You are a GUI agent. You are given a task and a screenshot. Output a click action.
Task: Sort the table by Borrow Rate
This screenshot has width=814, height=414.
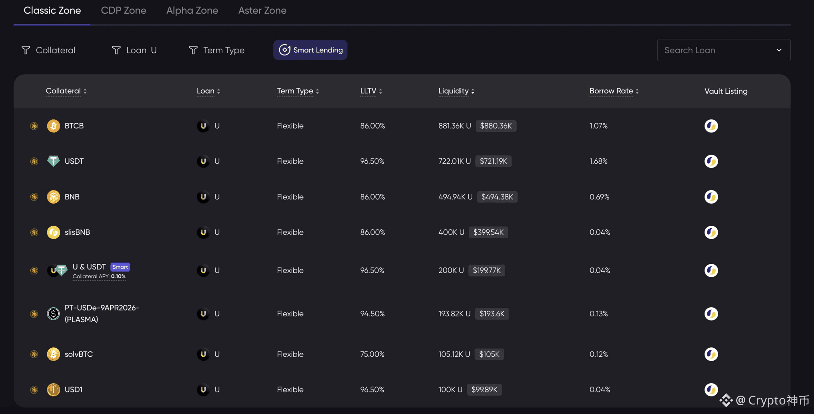tap(614, 91)
